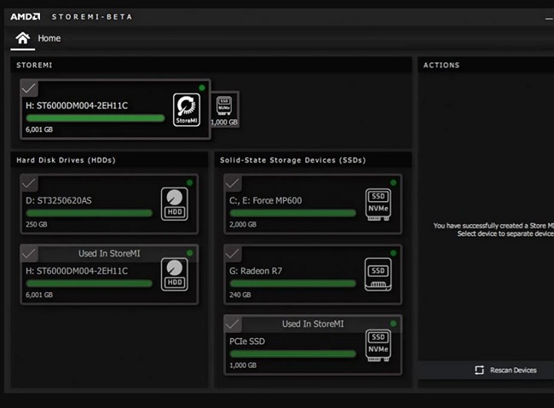Click 'Used In StoreMI' label on HDD card
554x408 pixels.
click(x=109, y=253)
